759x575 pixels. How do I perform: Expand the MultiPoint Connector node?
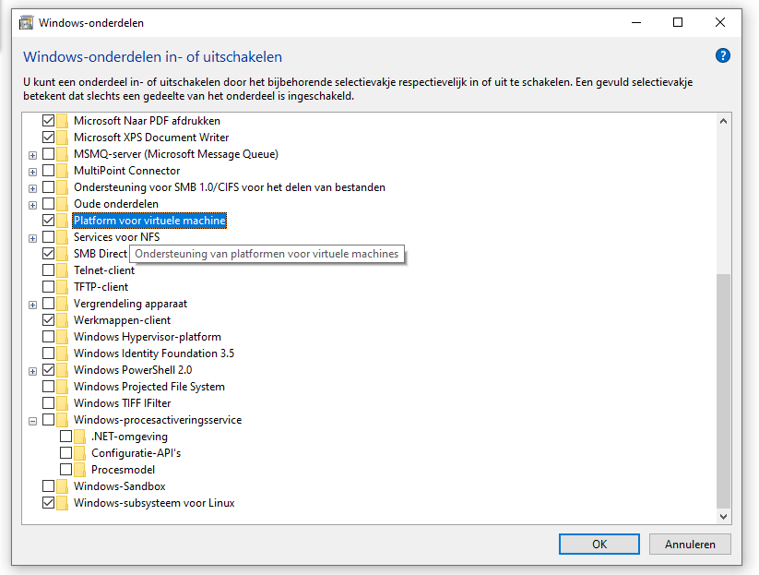(x=32, y=172)
